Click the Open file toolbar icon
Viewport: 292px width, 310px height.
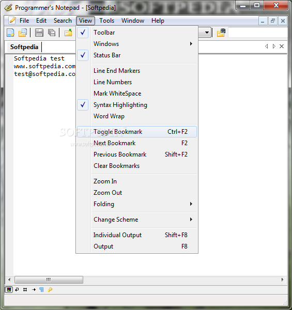(23, 33)
